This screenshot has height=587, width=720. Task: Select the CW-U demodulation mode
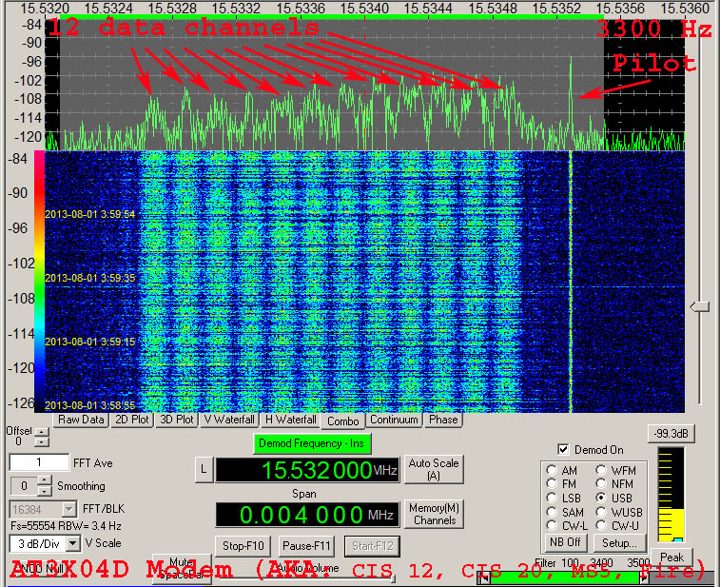[601, 525]
